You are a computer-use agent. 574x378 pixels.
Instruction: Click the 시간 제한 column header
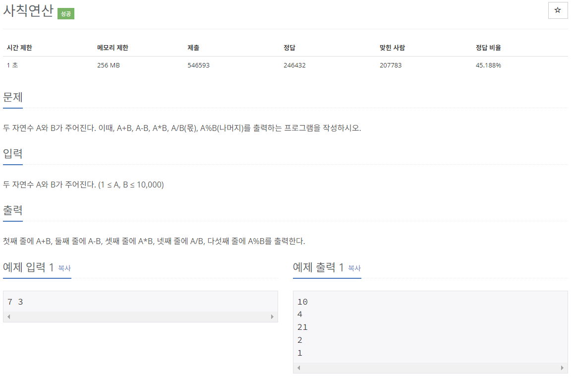coord(19,48)
